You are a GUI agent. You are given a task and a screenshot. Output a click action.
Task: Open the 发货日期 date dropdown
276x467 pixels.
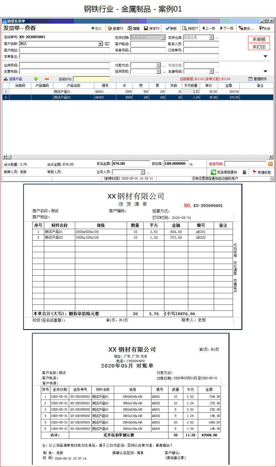click(x=163, y=38)
